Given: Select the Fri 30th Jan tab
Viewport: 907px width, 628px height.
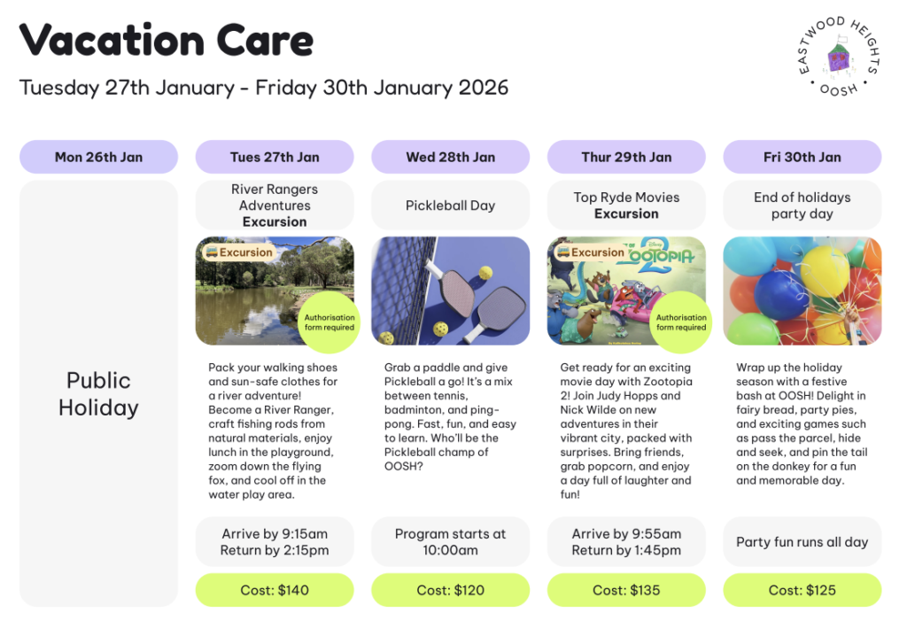Looking at the screenshot, I should click(802, 157).
